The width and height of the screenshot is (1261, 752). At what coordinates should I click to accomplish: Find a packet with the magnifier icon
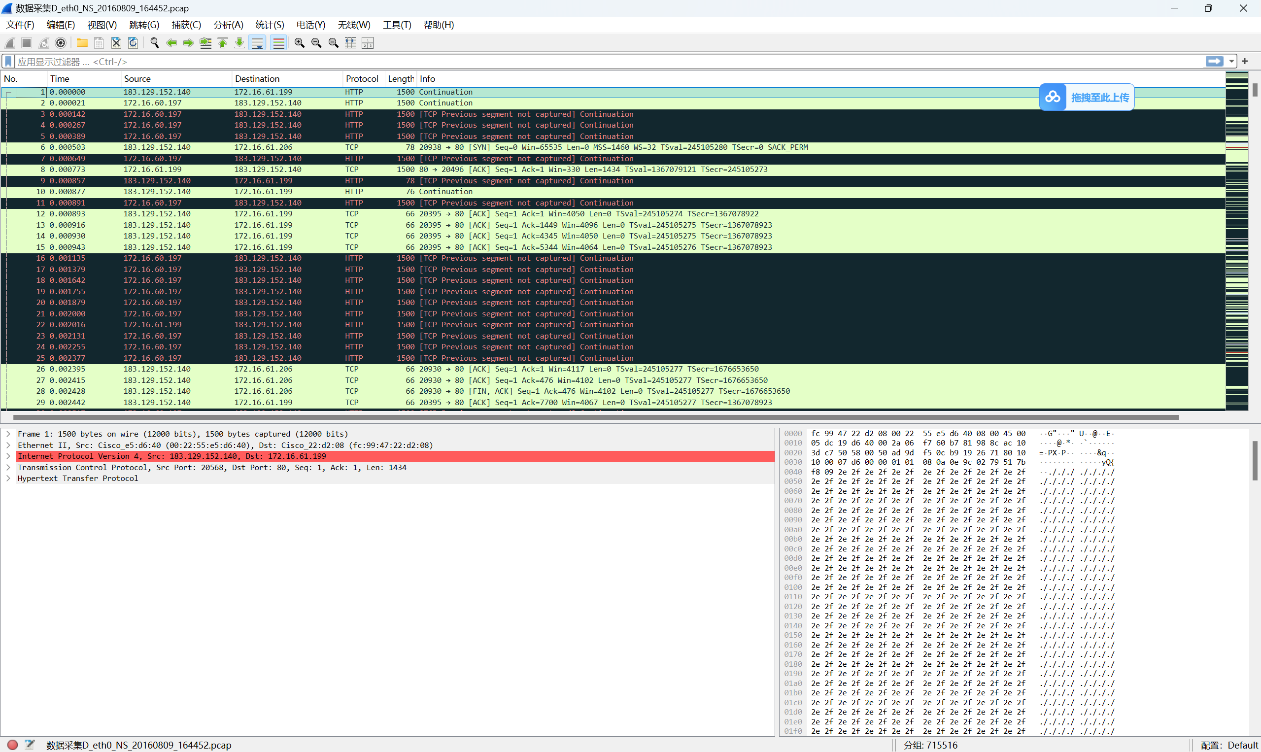[x=155, y=43]
